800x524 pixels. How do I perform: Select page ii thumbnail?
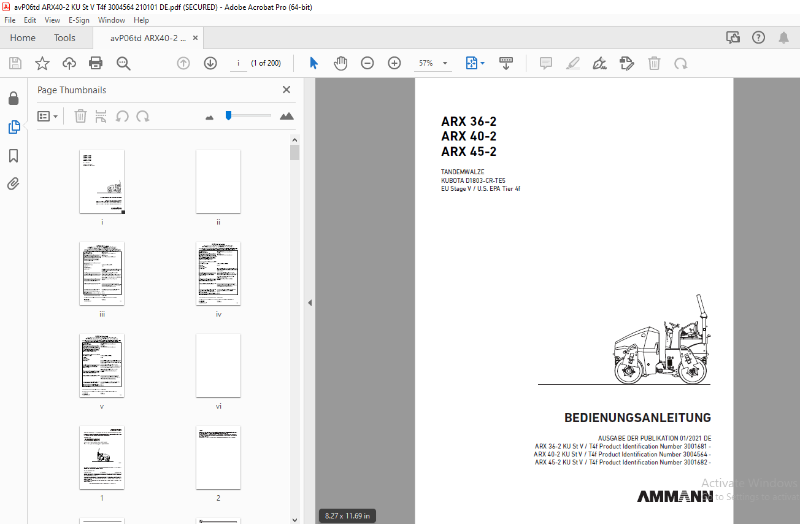218,182
